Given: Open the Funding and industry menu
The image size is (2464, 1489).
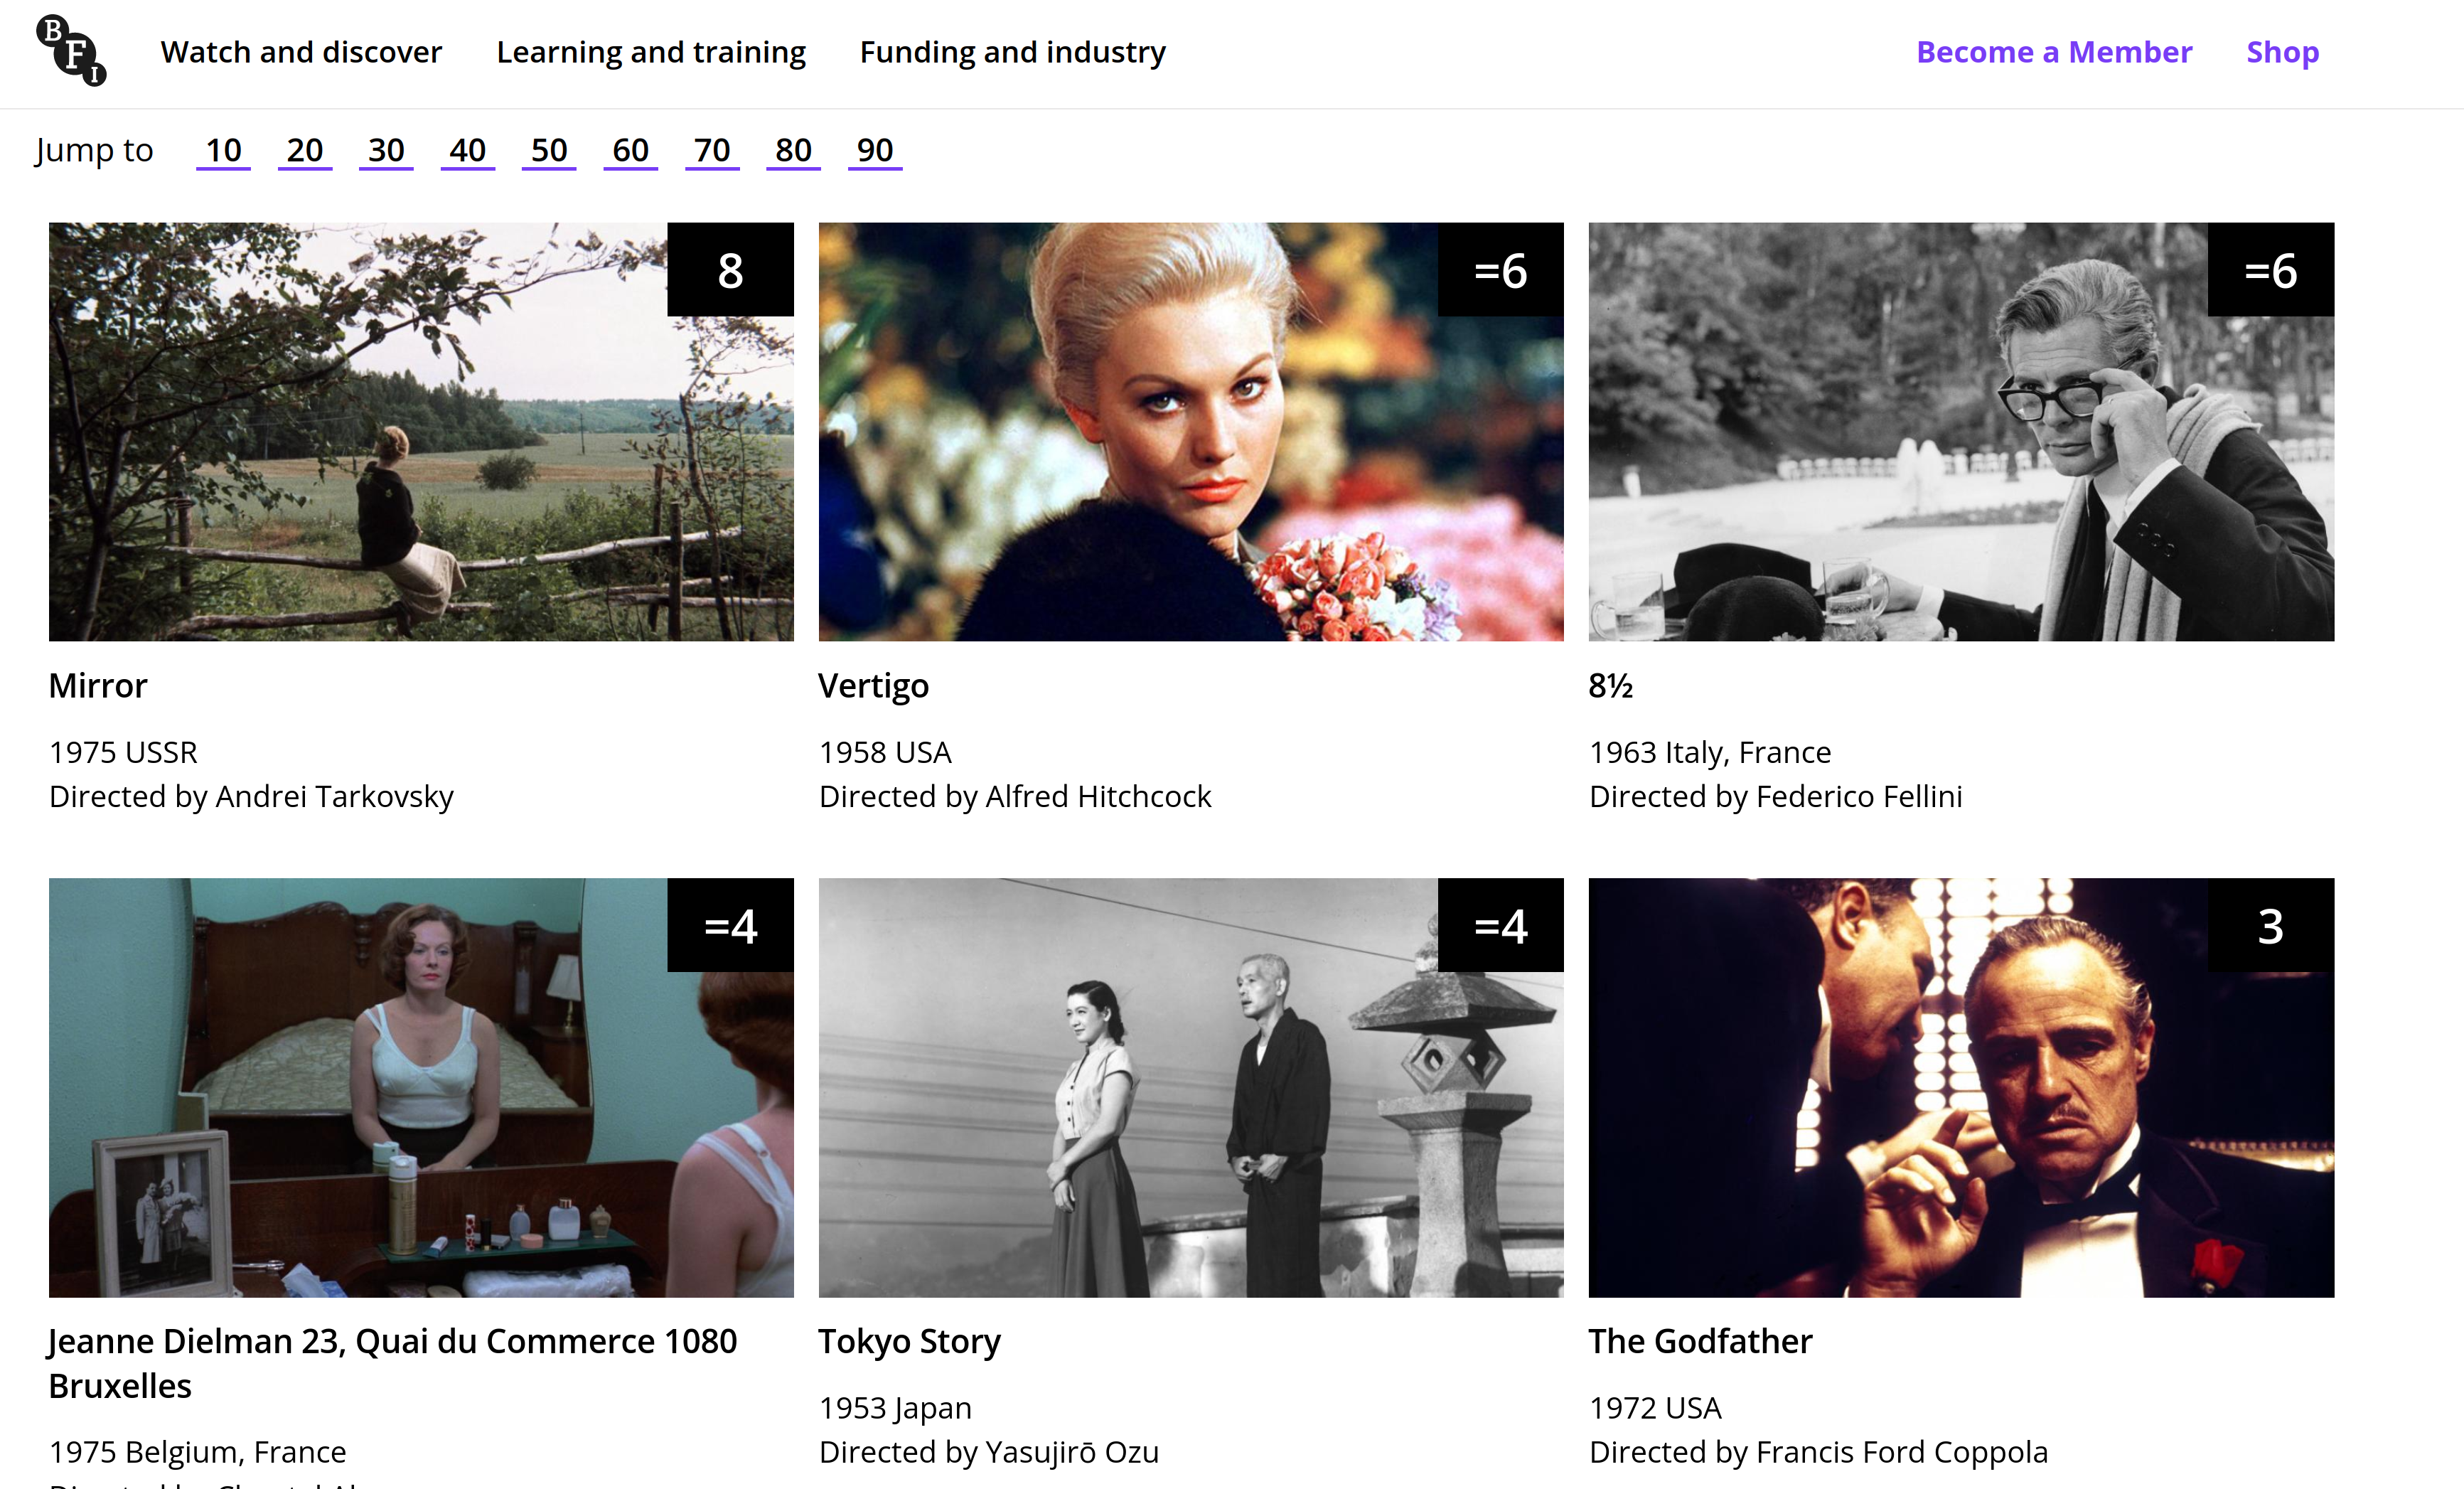Looking at the screenshot, I should 1013,52.
